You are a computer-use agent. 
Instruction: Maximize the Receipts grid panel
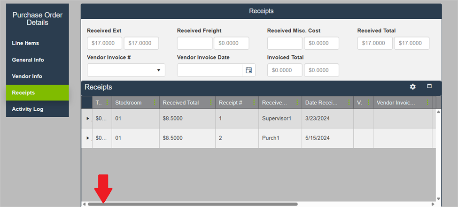pos(429,86)
